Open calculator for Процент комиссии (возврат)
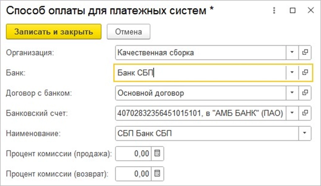The image size is (321, 186). (x=157, y=173)
